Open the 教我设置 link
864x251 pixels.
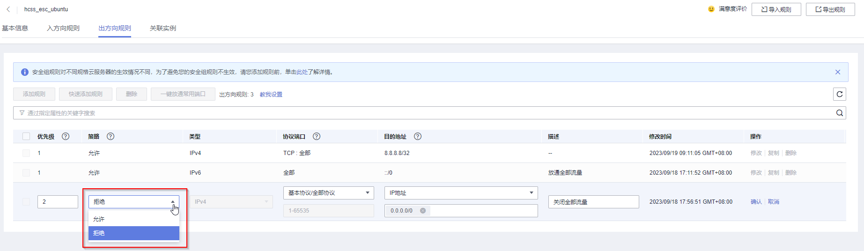[x=271, y=95]
